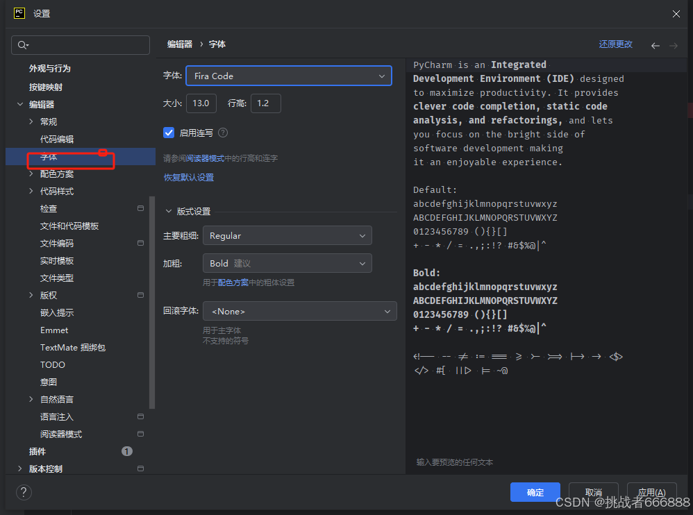
Task: Click the back arrow navigation icon
Action: (x=656, y=46)
